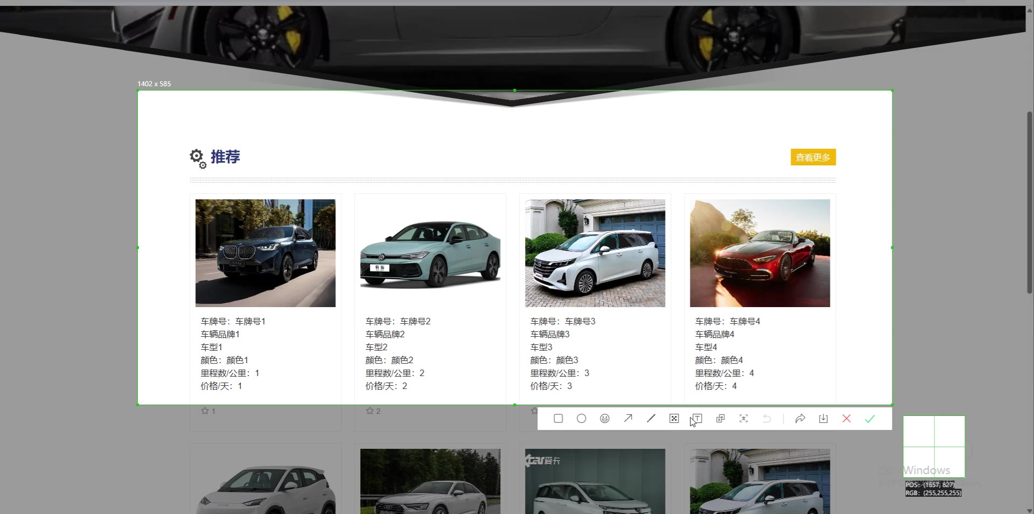Click the text 里程数/公里：4
Viewport: 1034px width, 514px height.
[x=724, y=373]
